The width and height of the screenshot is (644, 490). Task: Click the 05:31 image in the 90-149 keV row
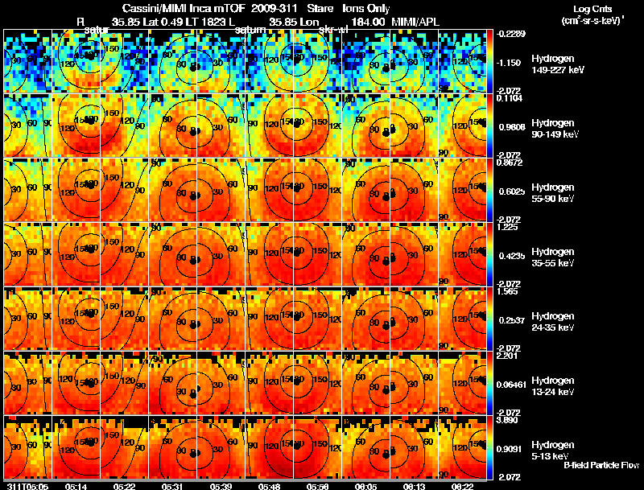tap(172, 126)
